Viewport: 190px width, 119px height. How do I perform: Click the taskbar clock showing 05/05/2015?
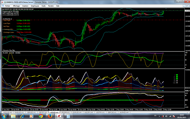pos(181,116)
